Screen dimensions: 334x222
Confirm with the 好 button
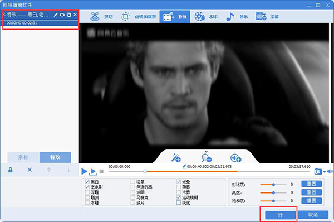click(281, 215)
